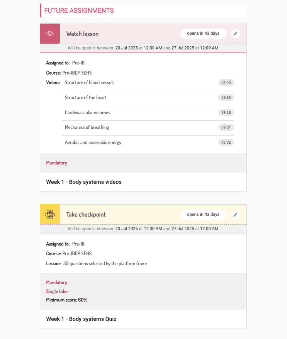
Task: Click the 08:29 duration badge
Action: (226, 83)
